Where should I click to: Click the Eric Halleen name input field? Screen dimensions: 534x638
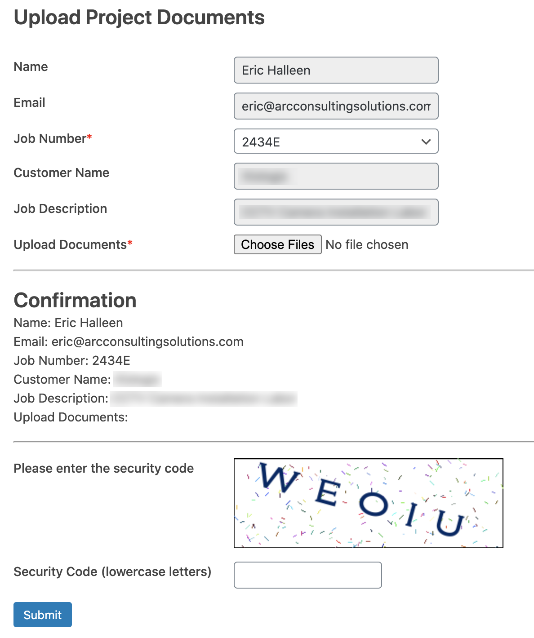[x=336, y=70]
